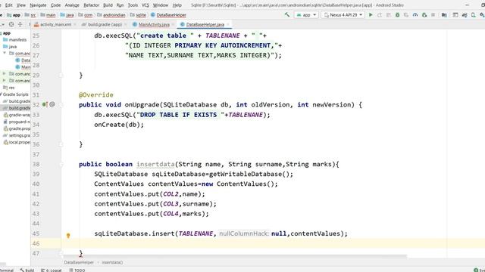Click the horizontal scrollbar below editor

pyautogui.click(x=234, y=256)
